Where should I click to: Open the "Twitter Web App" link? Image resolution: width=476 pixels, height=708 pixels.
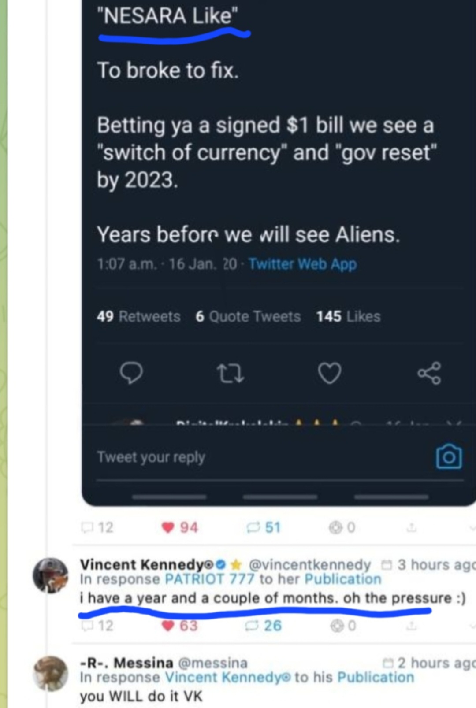point(302,264)
